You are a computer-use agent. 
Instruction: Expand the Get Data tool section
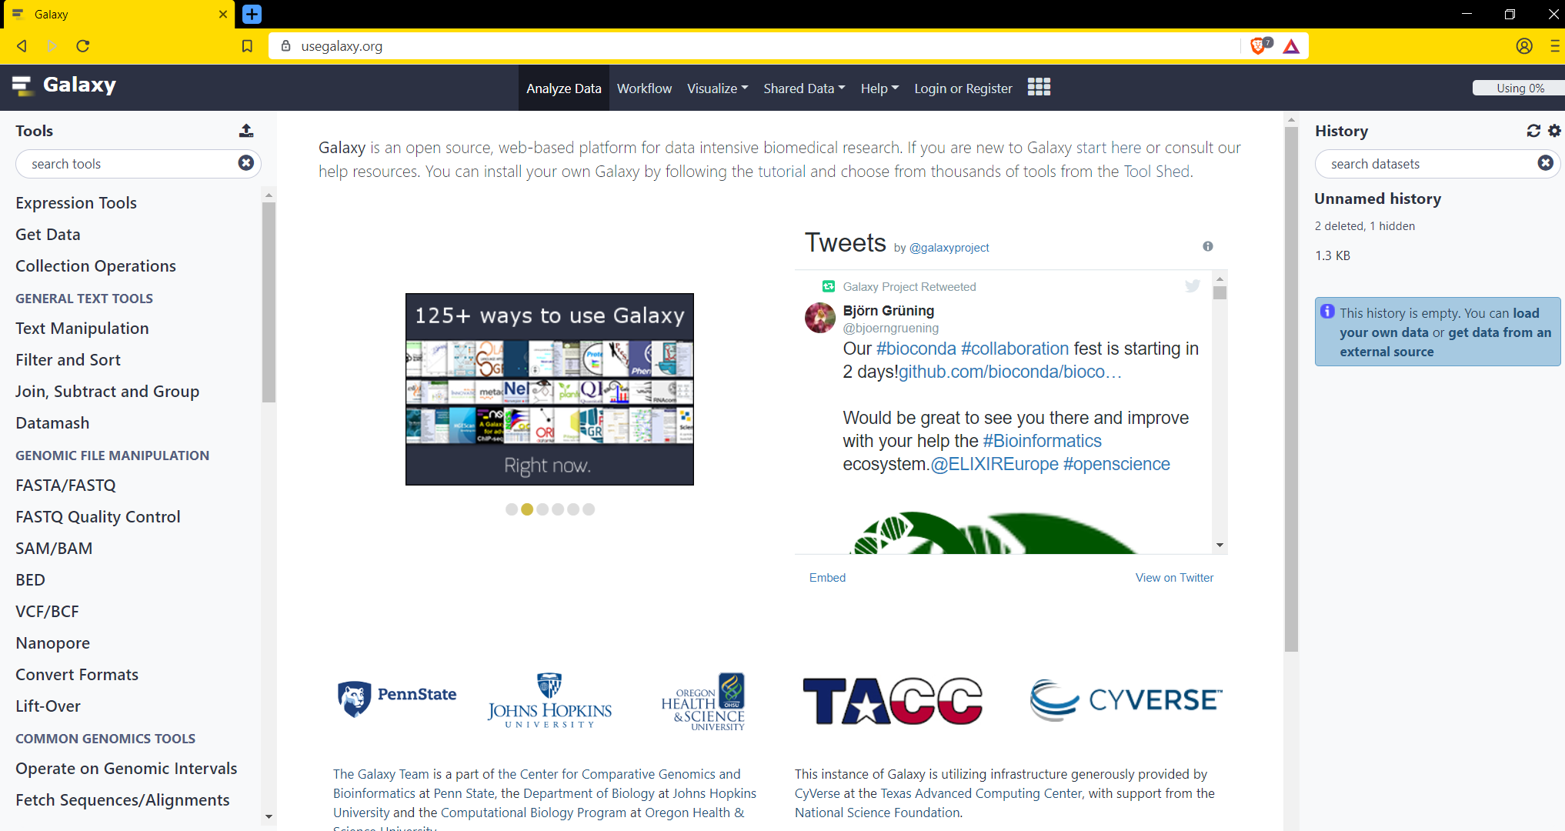point(48,235)
